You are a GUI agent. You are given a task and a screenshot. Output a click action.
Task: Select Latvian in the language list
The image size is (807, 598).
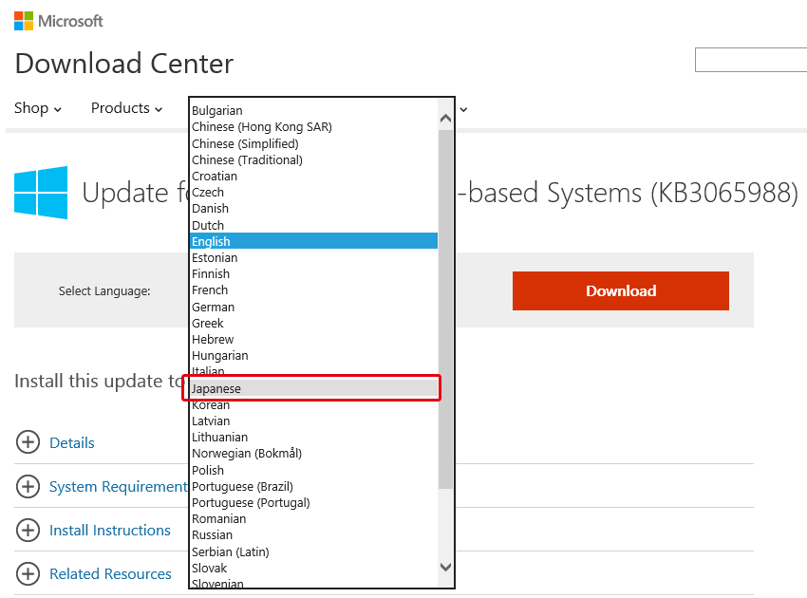point(314,420)
